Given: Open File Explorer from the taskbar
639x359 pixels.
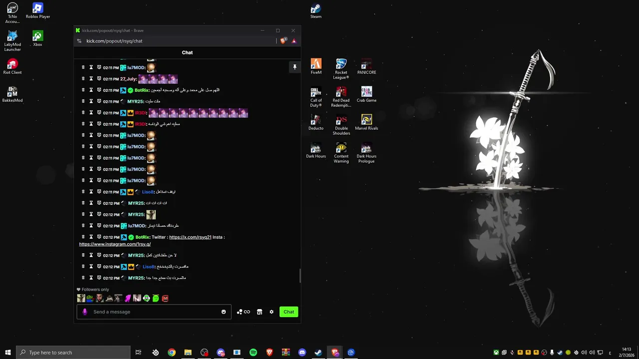Looking at the screenshot, I should (x=188, y=353).
